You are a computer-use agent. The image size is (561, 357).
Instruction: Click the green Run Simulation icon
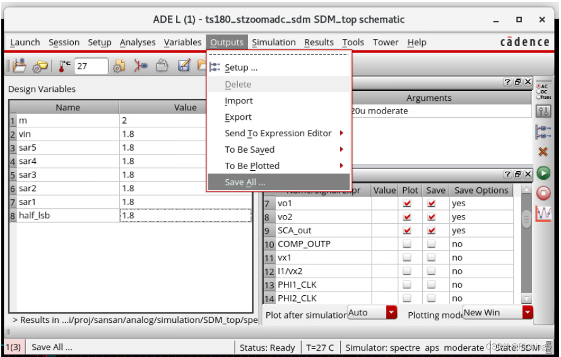coord(543,173)
